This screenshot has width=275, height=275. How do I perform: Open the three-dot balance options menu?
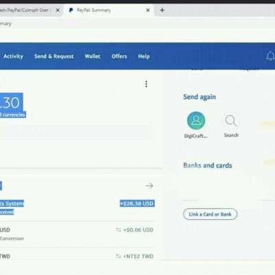146,84
